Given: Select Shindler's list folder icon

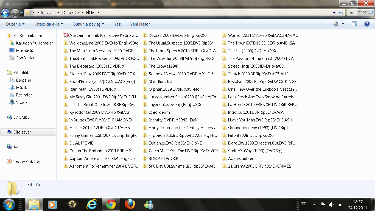Looking at the screenshot, I should click(145, 82).
